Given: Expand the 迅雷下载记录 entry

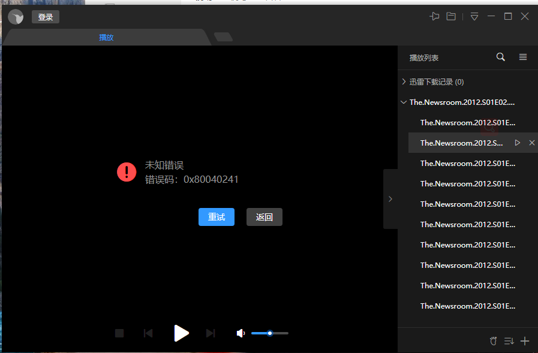Looking at the screenshot, I should tap(404, 82).
